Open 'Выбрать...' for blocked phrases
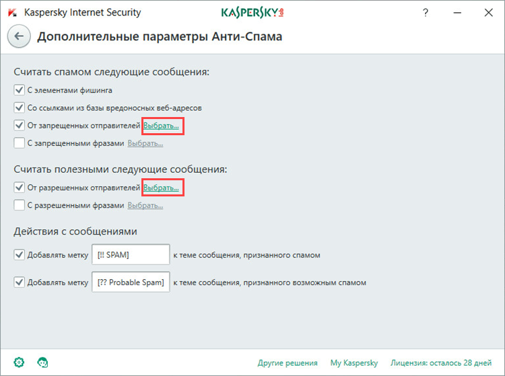Viewport: 505px width, 376px height. pos(145,143)
